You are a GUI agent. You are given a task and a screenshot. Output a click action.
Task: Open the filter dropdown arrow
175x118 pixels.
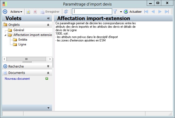tap(121, 12)
